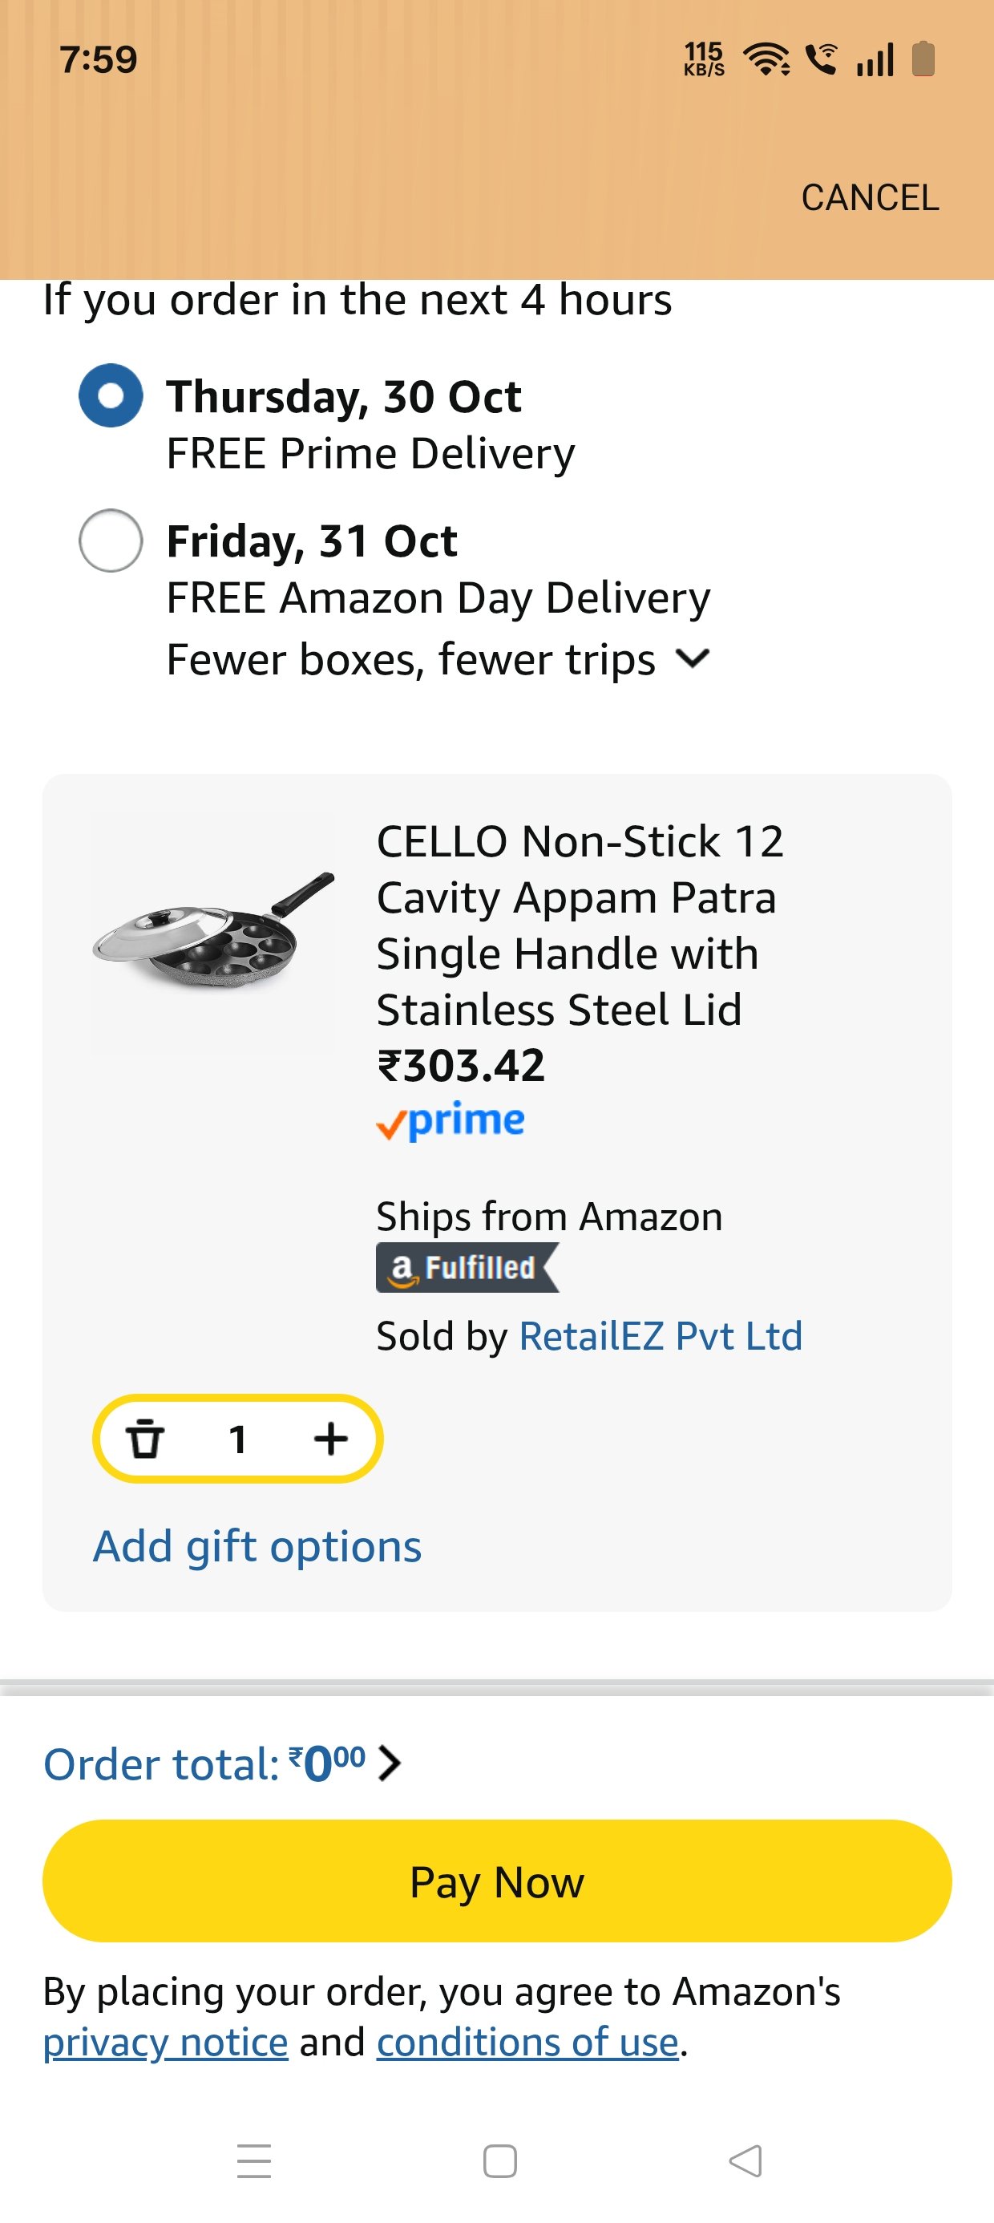Screen dimensions: 994x2223
Task: Open recent apps menu icon
Action: pos(255,2161)
